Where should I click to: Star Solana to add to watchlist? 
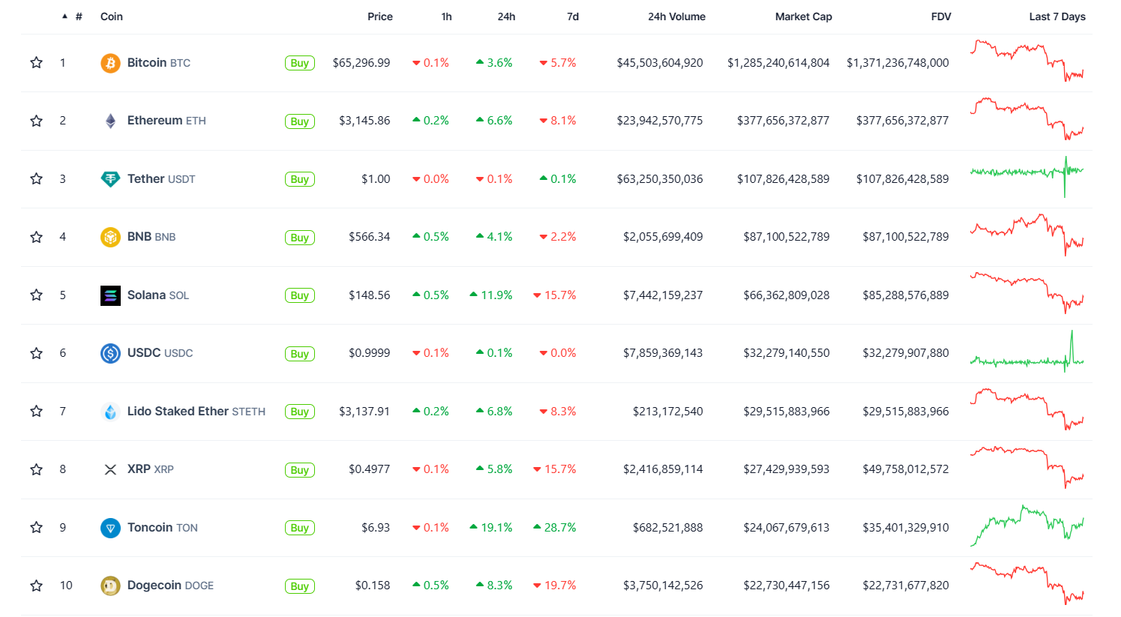point(36,295)
